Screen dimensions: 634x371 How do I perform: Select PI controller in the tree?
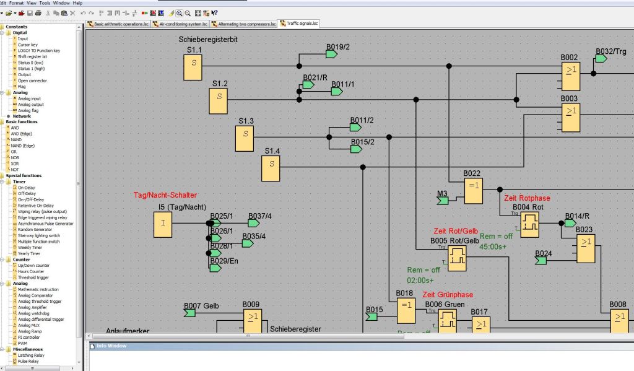(28, 338)
